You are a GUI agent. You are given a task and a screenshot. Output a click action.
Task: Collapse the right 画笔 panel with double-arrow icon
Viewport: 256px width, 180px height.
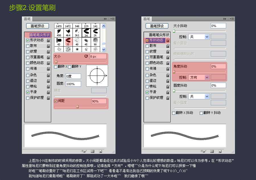click(x=225, y=19)
